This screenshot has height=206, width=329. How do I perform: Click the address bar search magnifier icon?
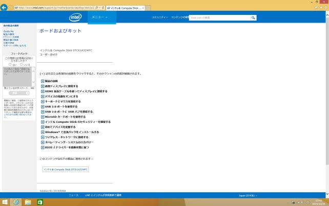(97, 8)
